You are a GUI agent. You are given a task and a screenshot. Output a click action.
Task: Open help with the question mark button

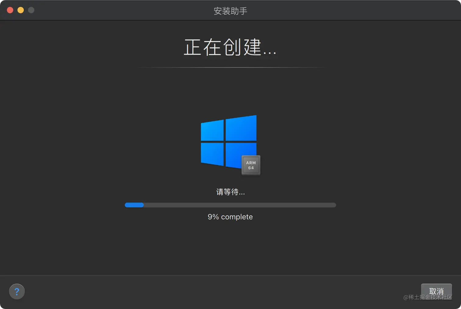pos(17,292)
